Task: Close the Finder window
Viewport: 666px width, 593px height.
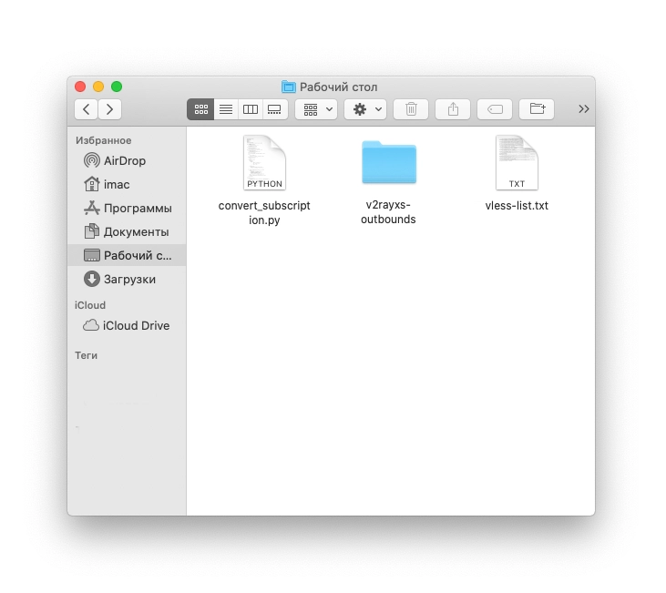Action: click(x=80, y=87)
